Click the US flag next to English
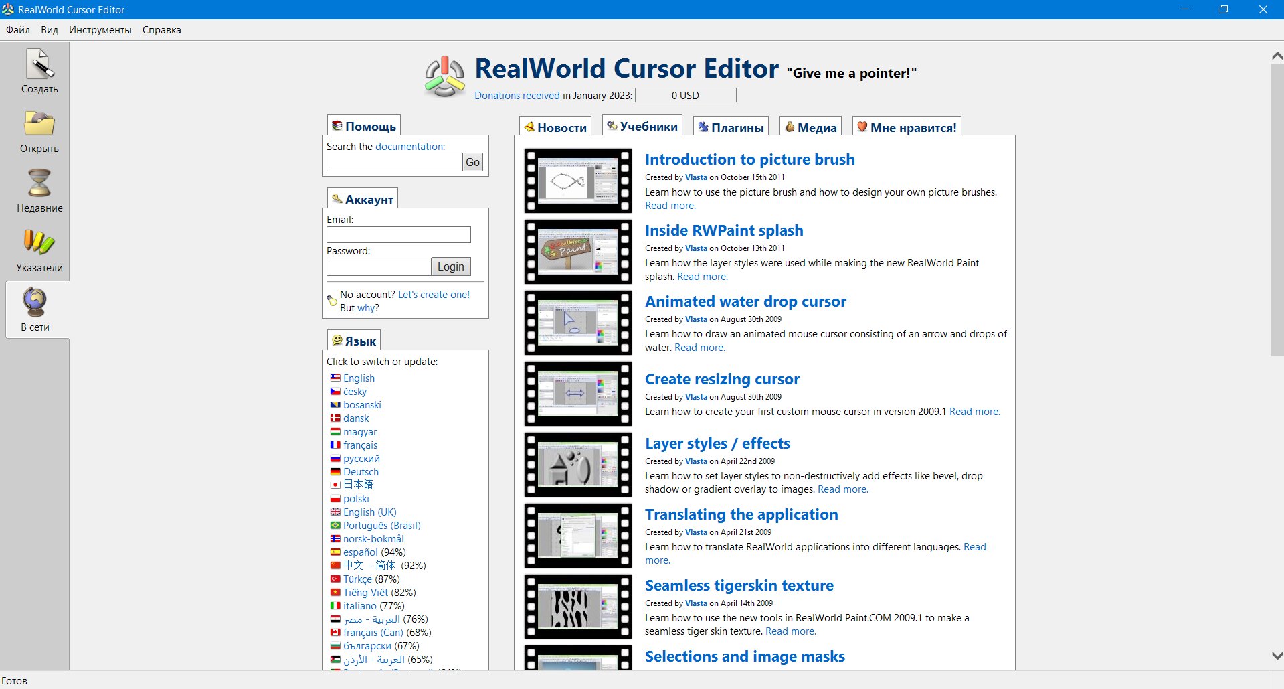1284x689 pixels. pyautogui.click(x=335, y=378)
